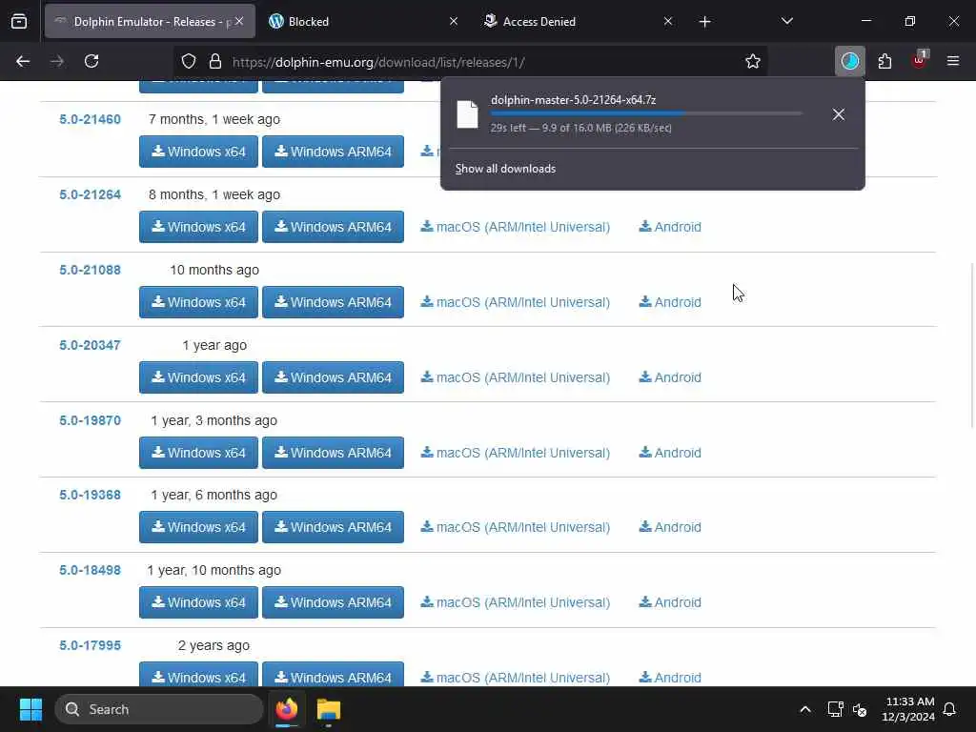Download macOS Universal build of 5.0-20347
Image resolution: width=976 pixels, height=732 pixels.
click(516, 377)
